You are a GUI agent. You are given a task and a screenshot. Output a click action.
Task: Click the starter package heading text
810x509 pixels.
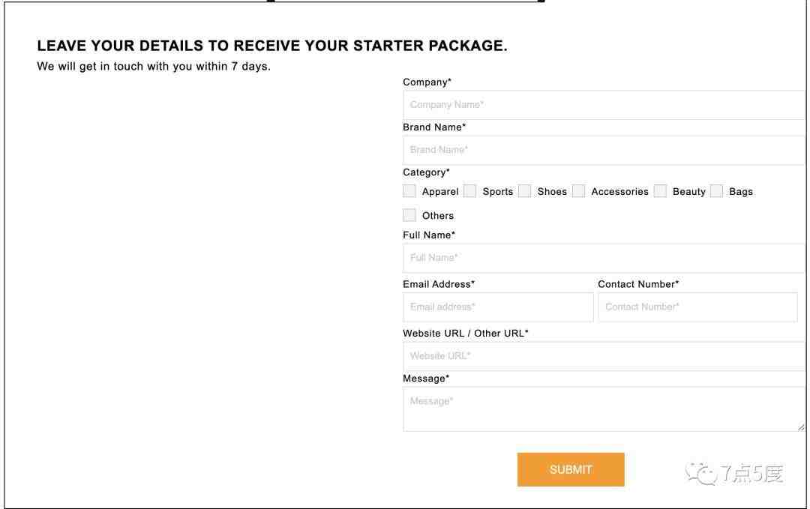272,46
